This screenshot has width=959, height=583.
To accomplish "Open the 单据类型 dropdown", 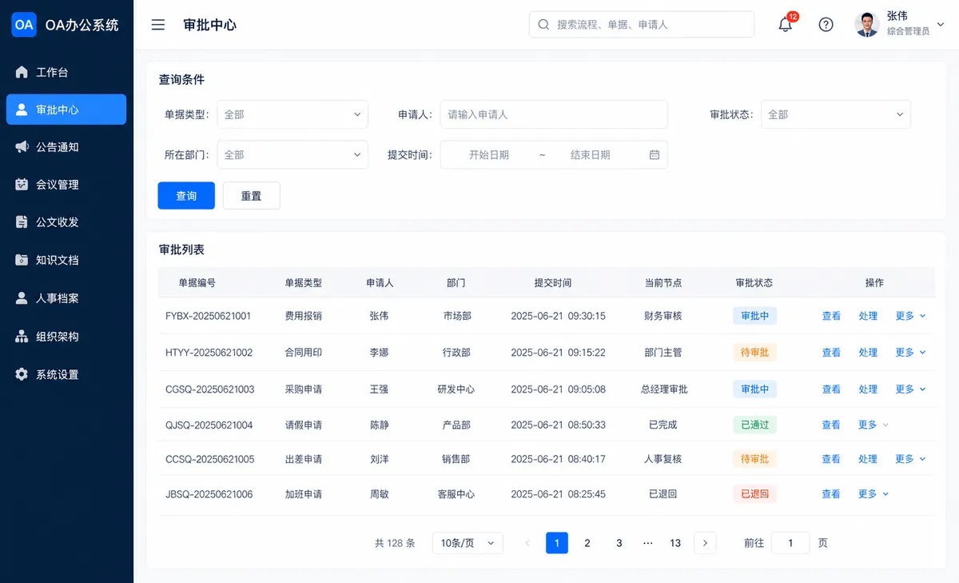I will 292,114.
